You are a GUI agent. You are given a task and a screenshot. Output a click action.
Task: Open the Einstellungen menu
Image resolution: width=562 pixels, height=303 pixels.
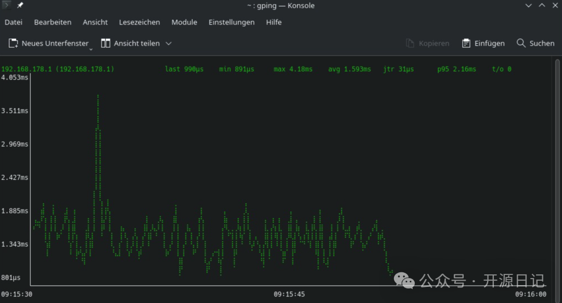pyautogui.click(x=232, y=22)
